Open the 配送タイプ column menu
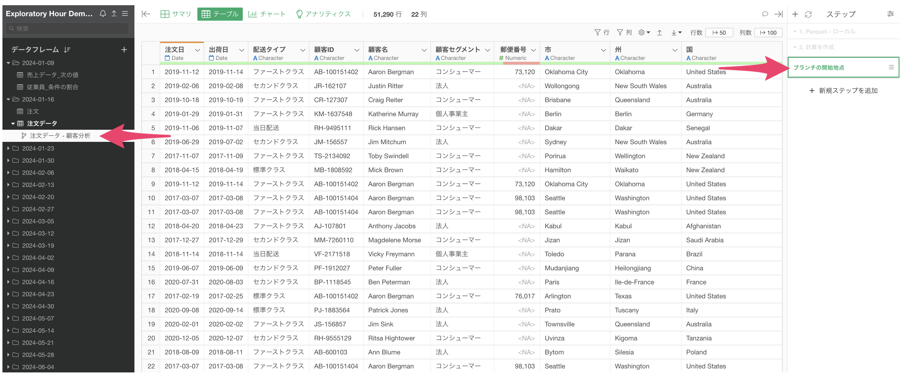 303,50
